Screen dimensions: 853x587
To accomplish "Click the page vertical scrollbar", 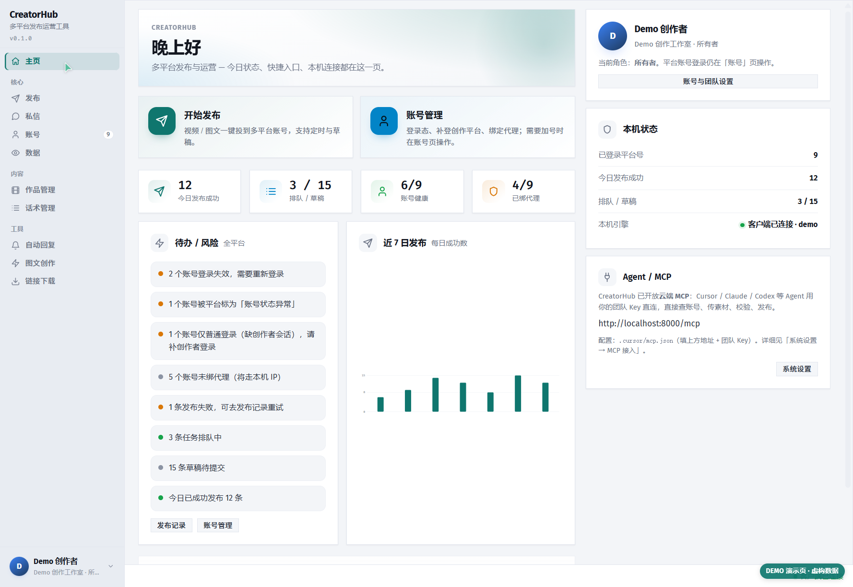I will pos(848,250).
